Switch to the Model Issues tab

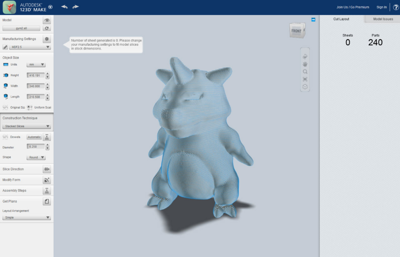(x=383, y=19)
